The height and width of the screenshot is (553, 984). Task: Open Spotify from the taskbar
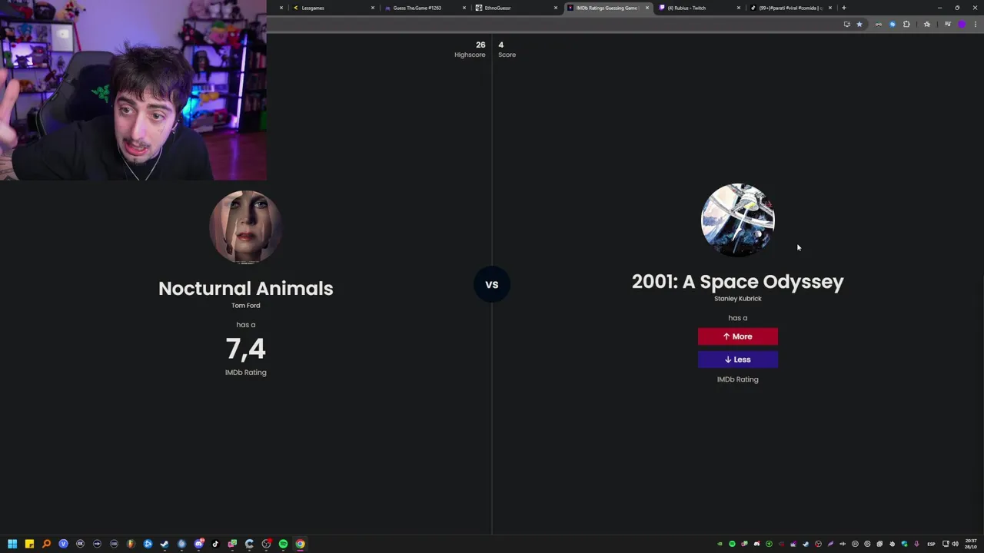point(283,544)
